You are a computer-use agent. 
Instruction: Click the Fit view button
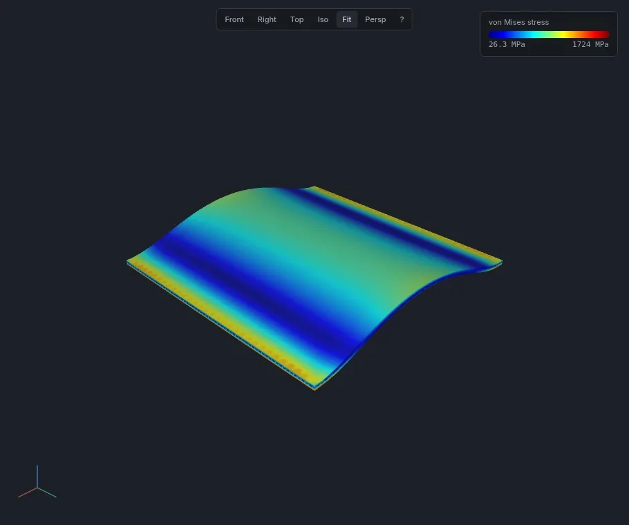click(x=346, y=19)
